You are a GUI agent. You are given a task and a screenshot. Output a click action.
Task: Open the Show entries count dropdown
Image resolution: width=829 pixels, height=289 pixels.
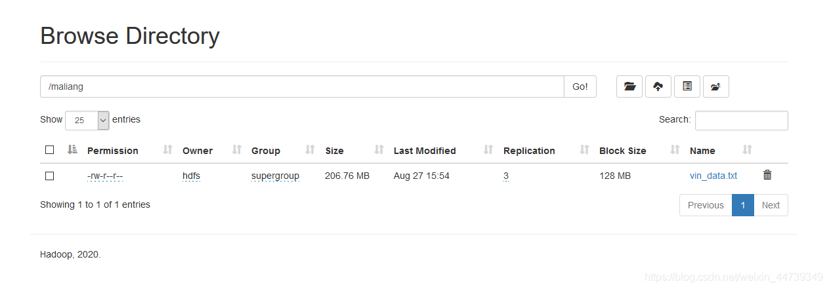(87, 120)
